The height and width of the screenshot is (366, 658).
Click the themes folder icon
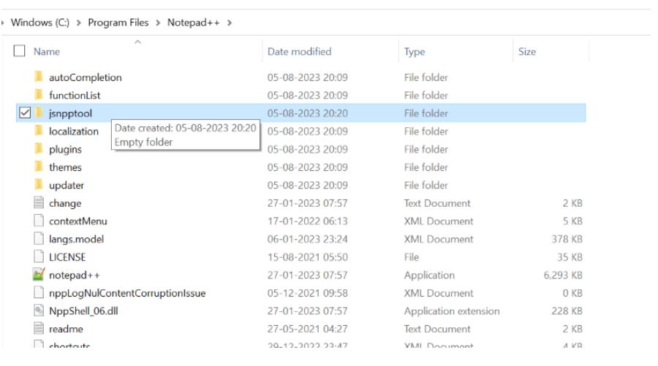click(x=39, y=167)
